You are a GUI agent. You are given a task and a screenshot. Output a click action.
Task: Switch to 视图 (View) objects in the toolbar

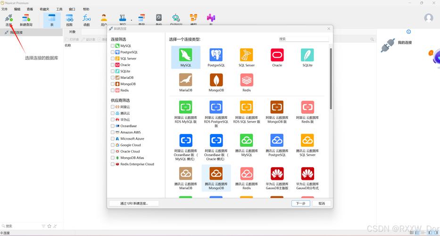pos(69,20)
